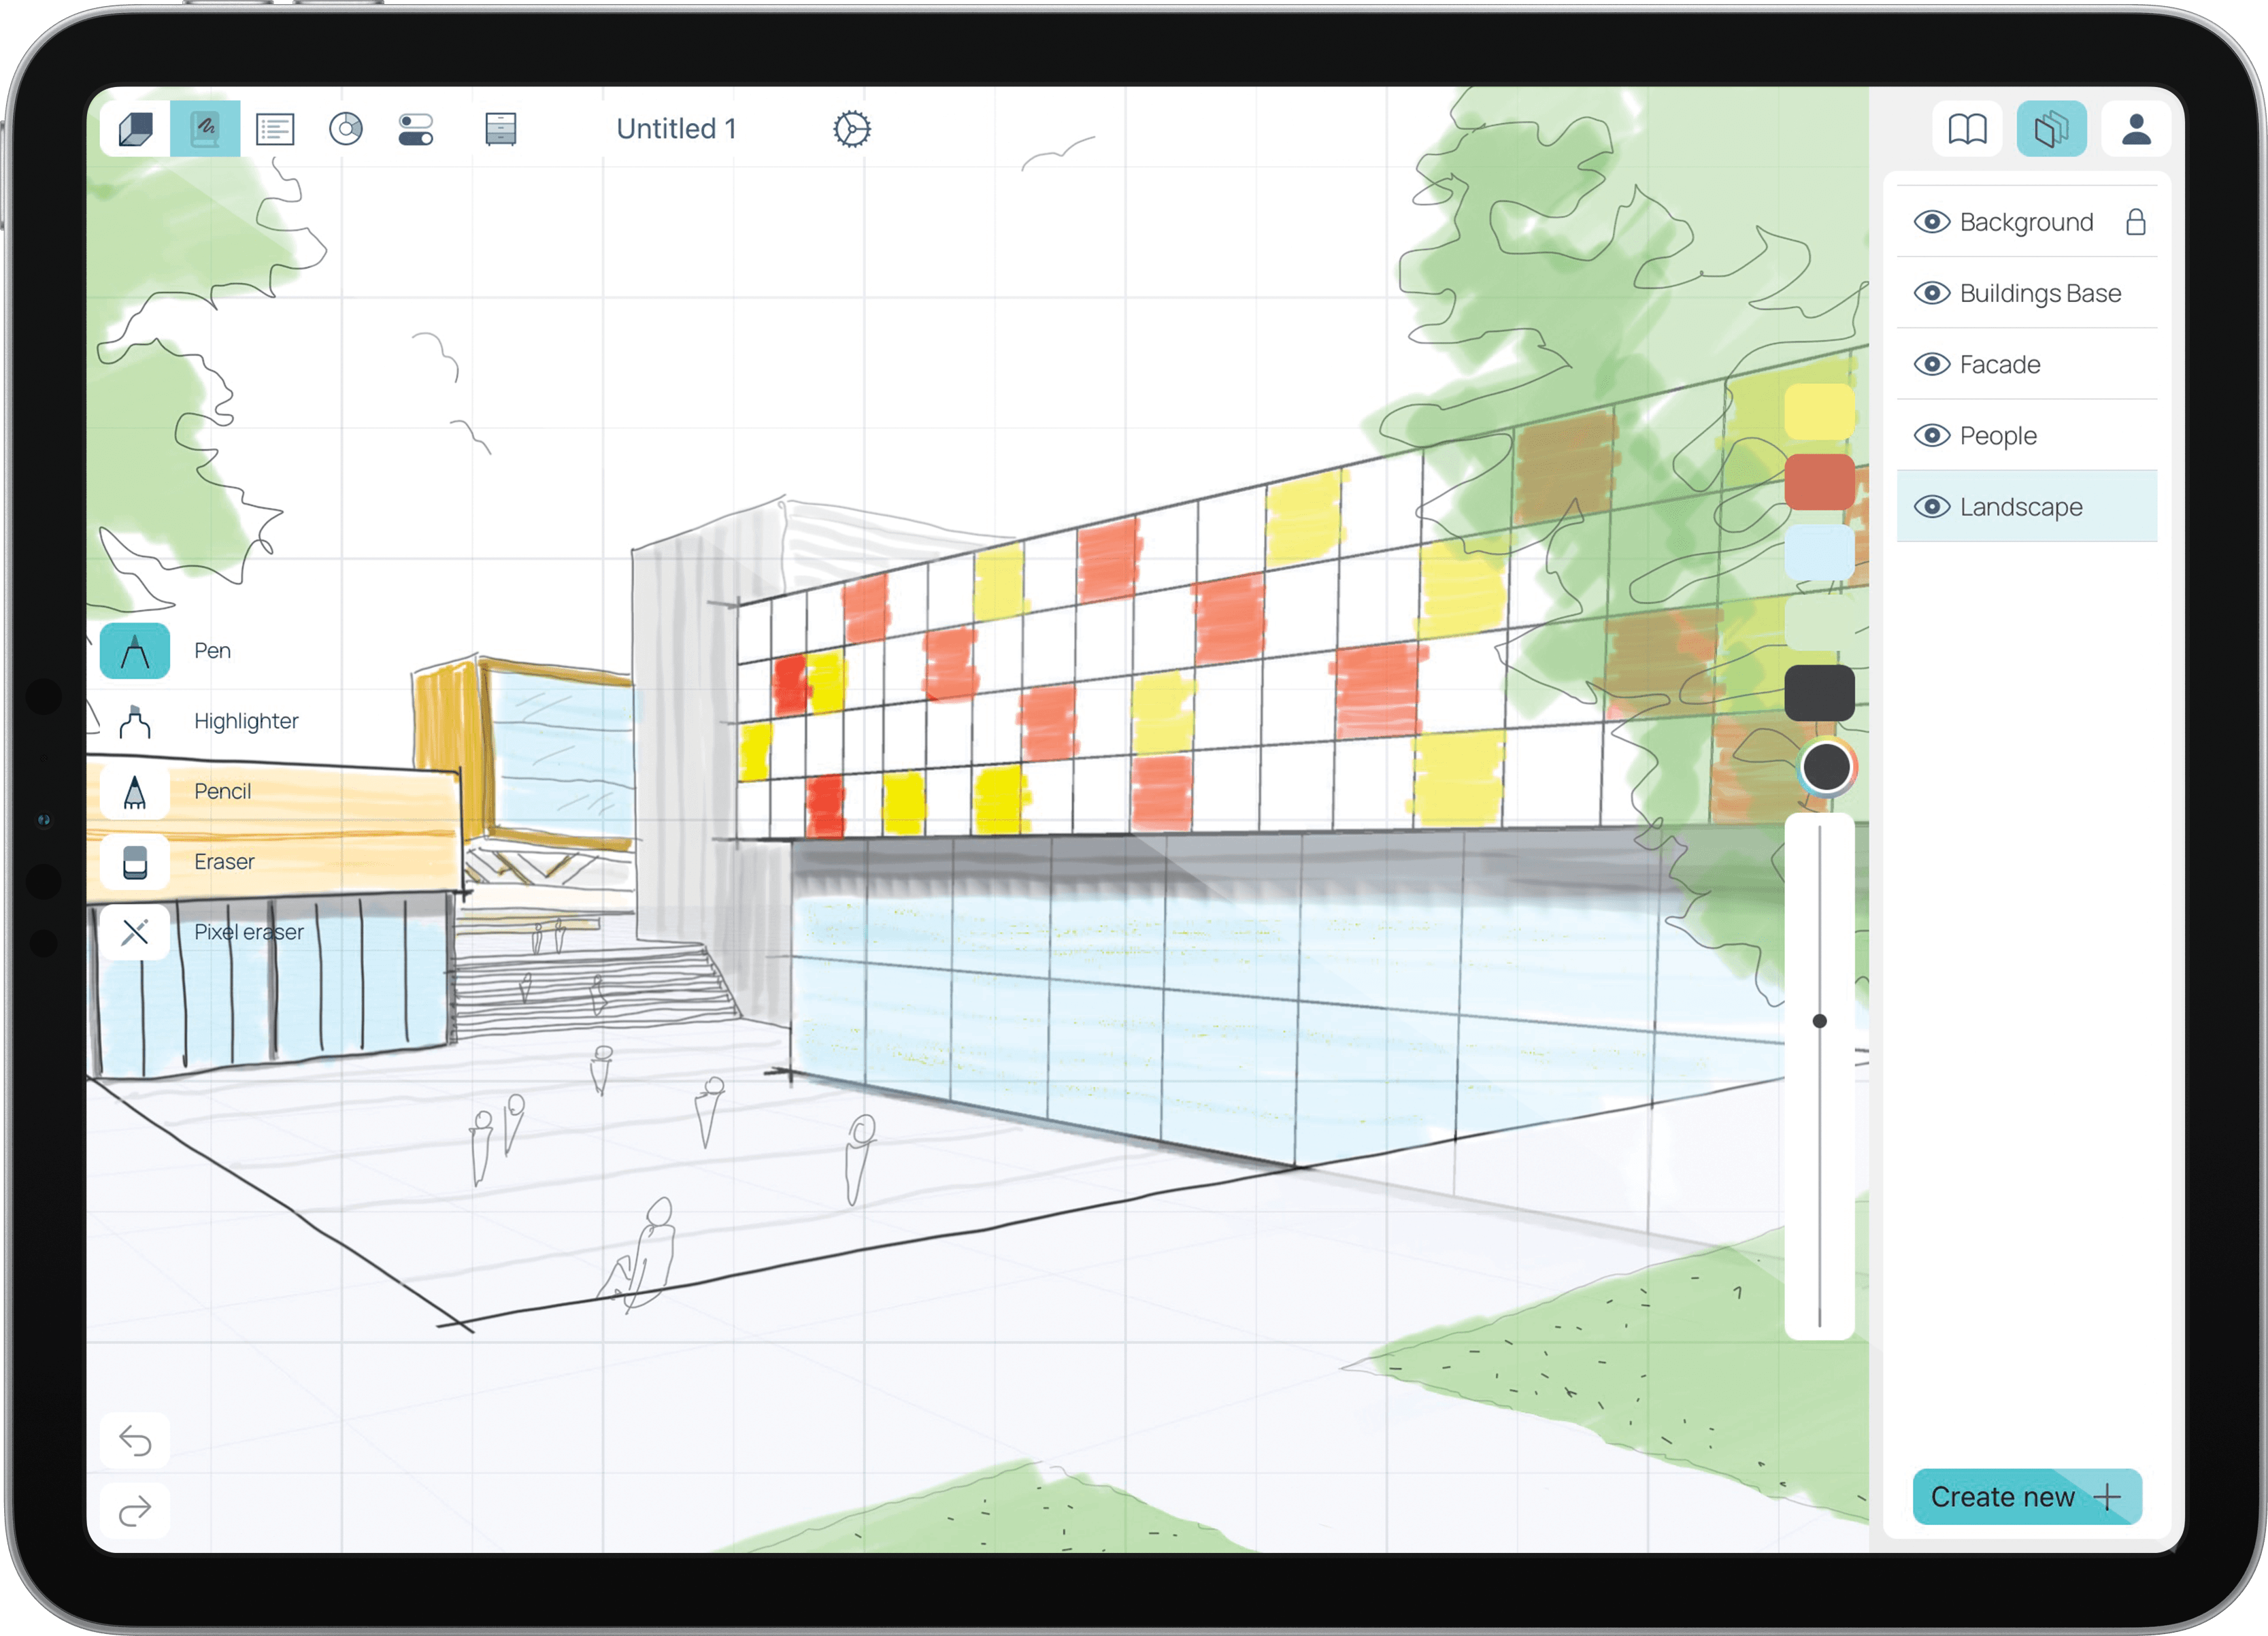The width and height of the screenshot is (2268, 1636).
Task: Select the Highlighter tool icon
Action: [x=135, y=721]
